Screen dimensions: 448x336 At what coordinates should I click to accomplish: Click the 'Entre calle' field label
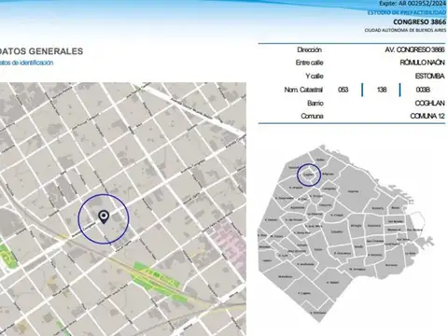pyautogui.click(x=309, y=63)
